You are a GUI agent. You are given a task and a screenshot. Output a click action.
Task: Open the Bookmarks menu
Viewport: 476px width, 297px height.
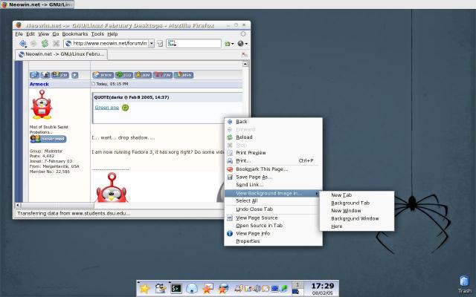(75, 34)
